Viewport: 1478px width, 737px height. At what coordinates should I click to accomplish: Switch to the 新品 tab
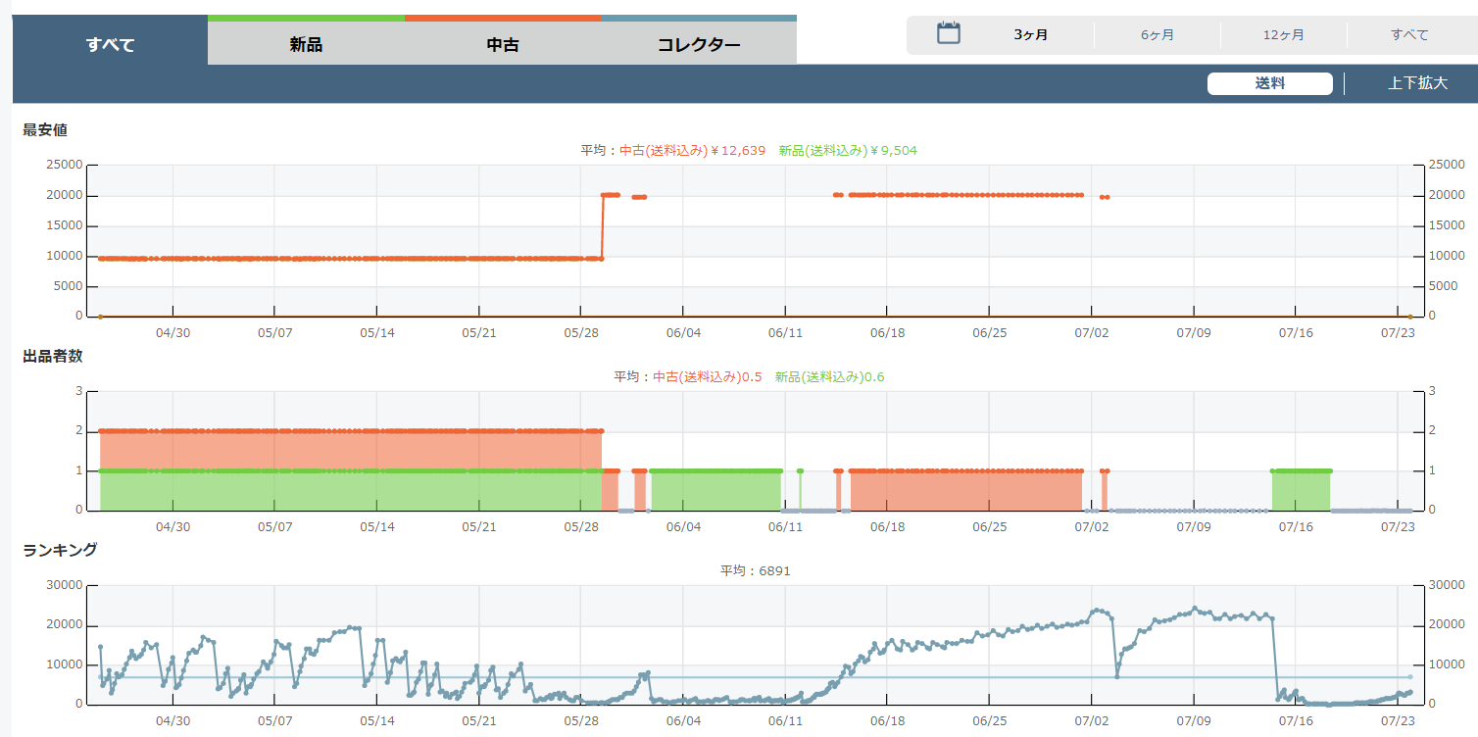click(306, 44)
